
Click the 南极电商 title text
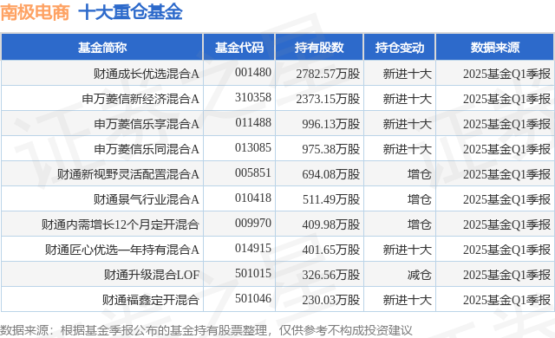pos(35,12)
